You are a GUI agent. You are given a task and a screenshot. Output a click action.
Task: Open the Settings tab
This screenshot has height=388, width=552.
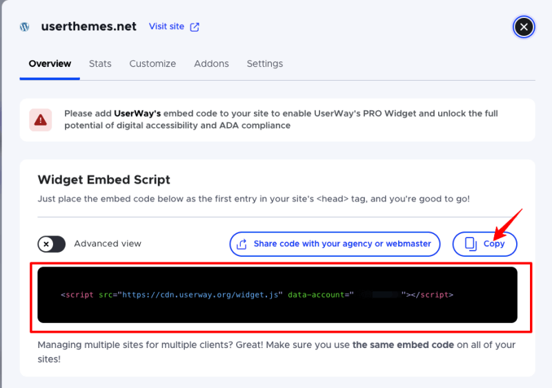point(265,64)
